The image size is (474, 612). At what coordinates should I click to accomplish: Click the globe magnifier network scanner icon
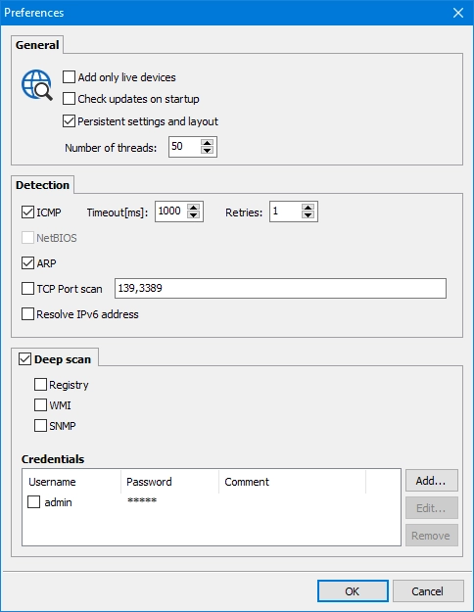point(36,84)
